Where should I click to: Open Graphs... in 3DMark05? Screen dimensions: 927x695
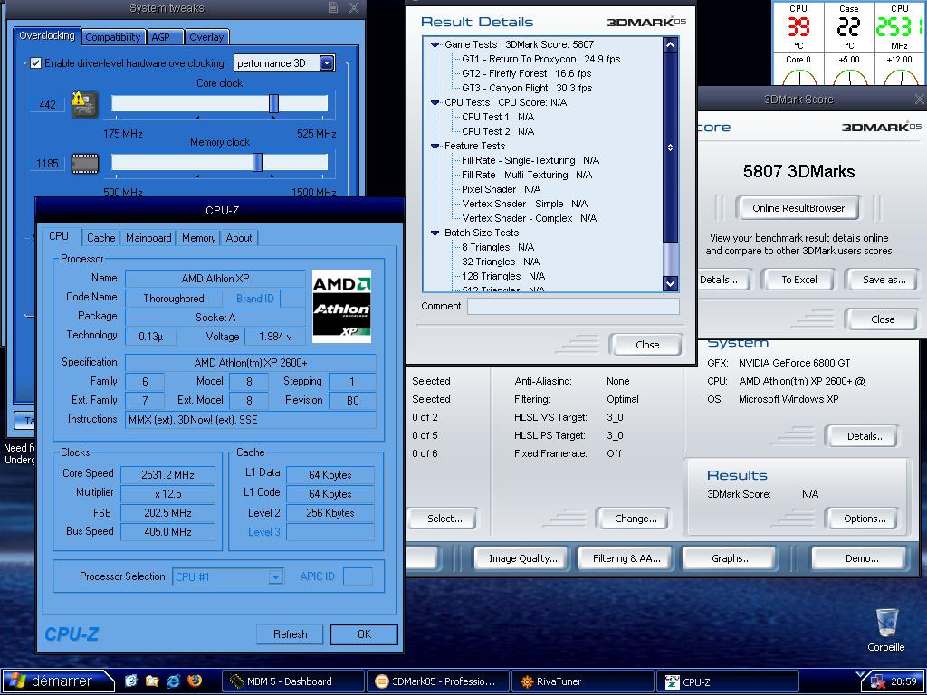pos(731,558)
